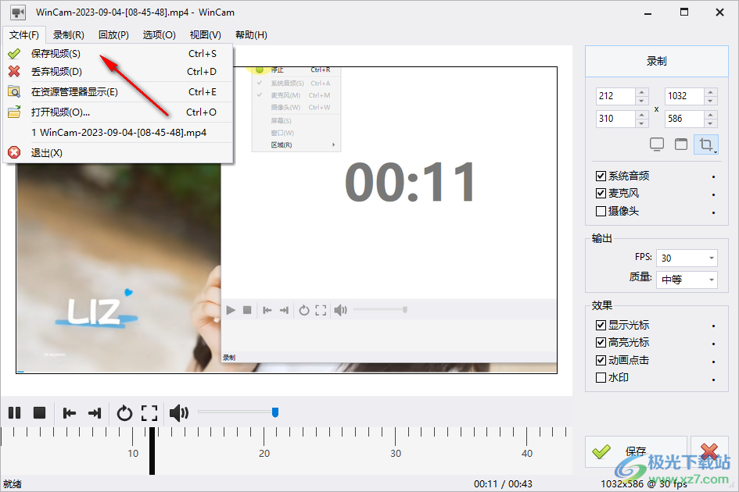Choose 打开视频(O)... menu entry
Image resolution: width=739 pixels, height=492 pixels.
(x=118, y=112)
